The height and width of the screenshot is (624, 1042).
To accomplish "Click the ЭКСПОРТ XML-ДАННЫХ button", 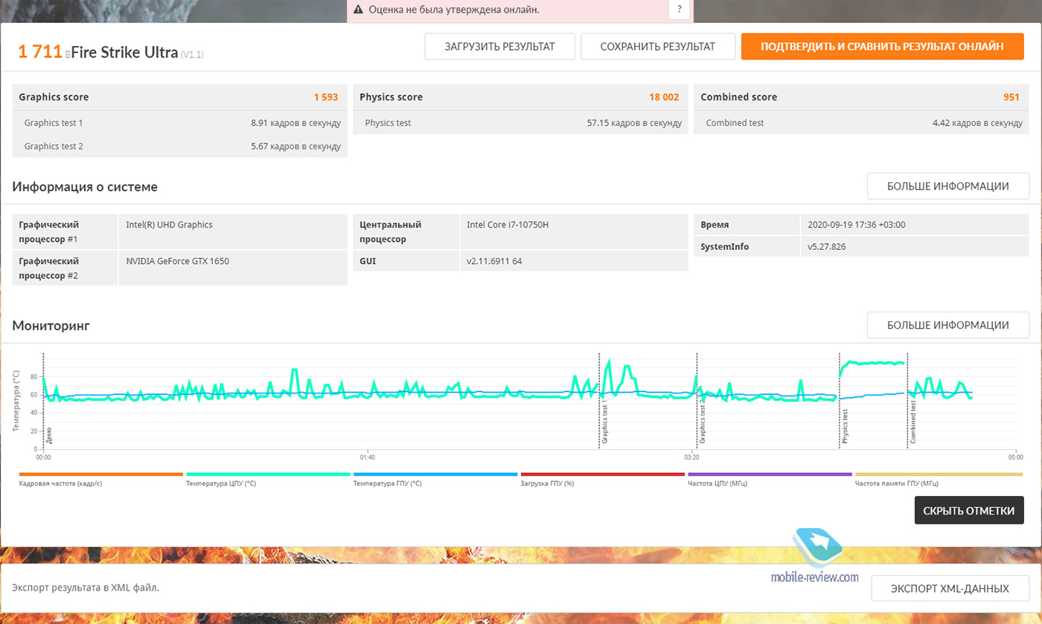I will (x=950, y=588).
